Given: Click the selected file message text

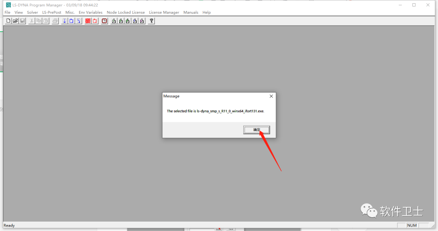Looking at the screenshot, I should pyautogui.click(x=215, y=111).
